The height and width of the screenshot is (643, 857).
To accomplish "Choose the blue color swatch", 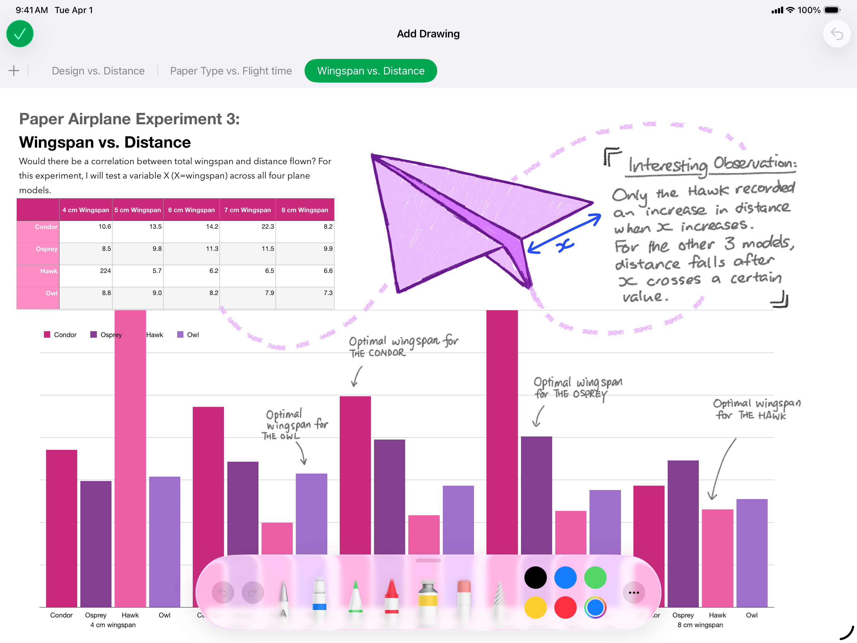I will click(x=565, y=578).
